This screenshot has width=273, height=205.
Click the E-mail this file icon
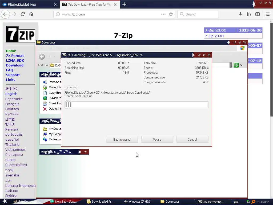(45, 103)
